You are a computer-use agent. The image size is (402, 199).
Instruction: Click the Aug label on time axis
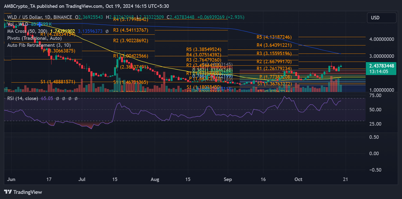coord(154,179)
